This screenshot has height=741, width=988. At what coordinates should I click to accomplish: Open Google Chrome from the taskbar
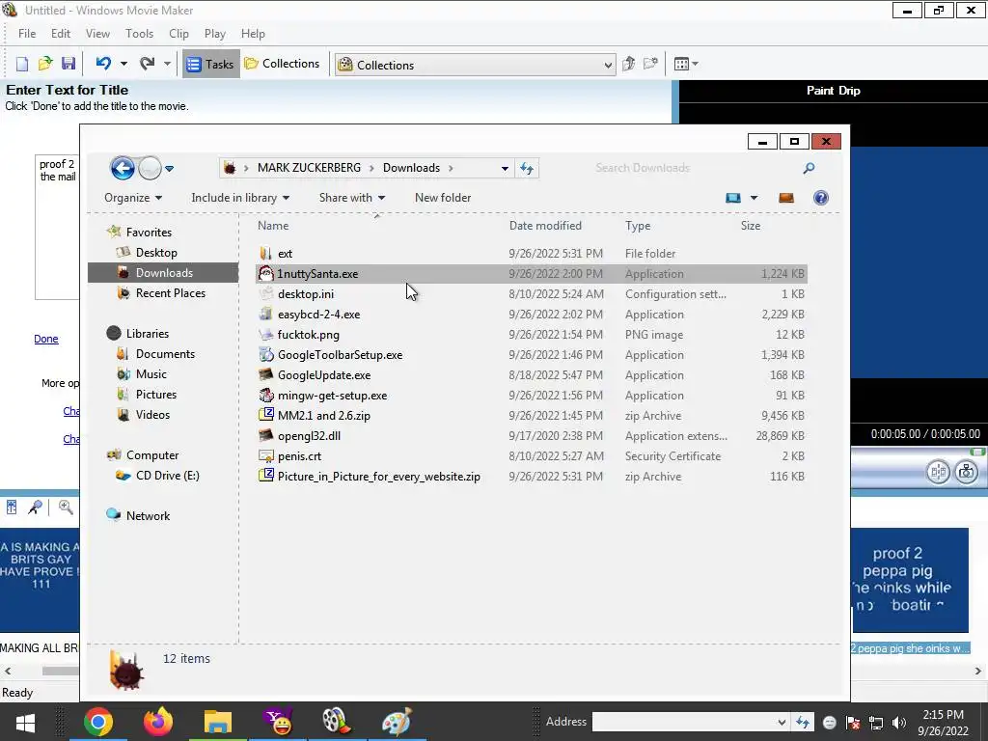point(98,722)
